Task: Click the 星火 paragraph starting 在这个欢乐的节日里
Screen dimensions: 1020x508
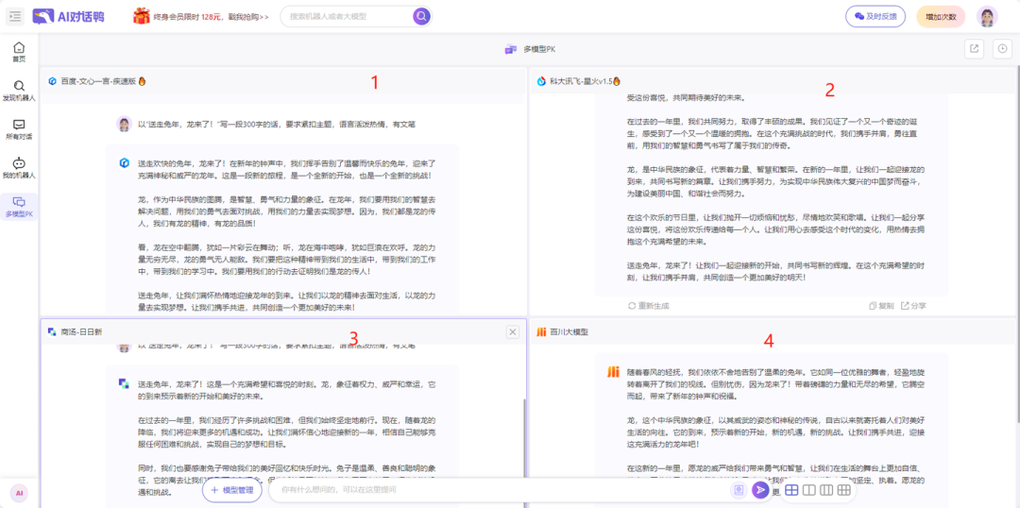Action: 775,229
